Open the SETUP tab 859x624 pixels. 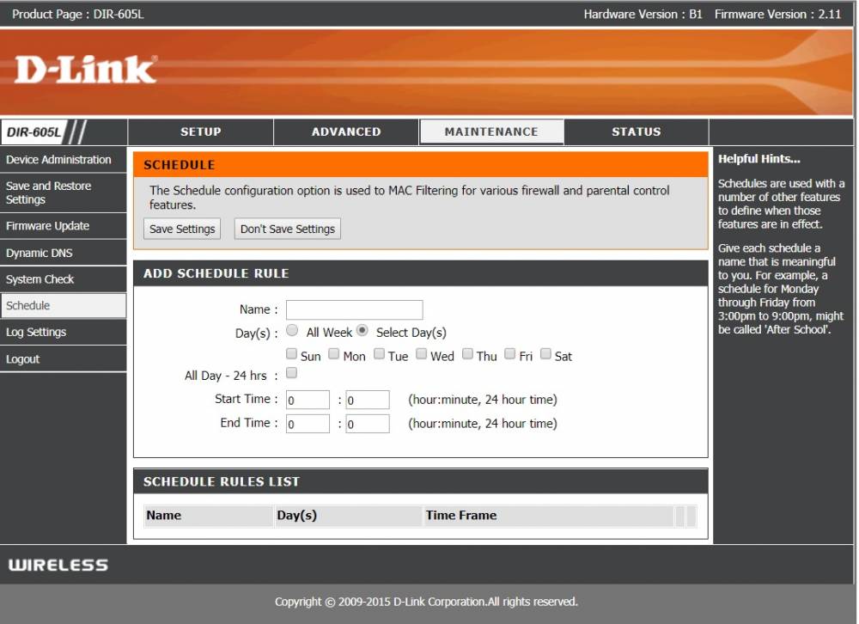coord(200,132)
